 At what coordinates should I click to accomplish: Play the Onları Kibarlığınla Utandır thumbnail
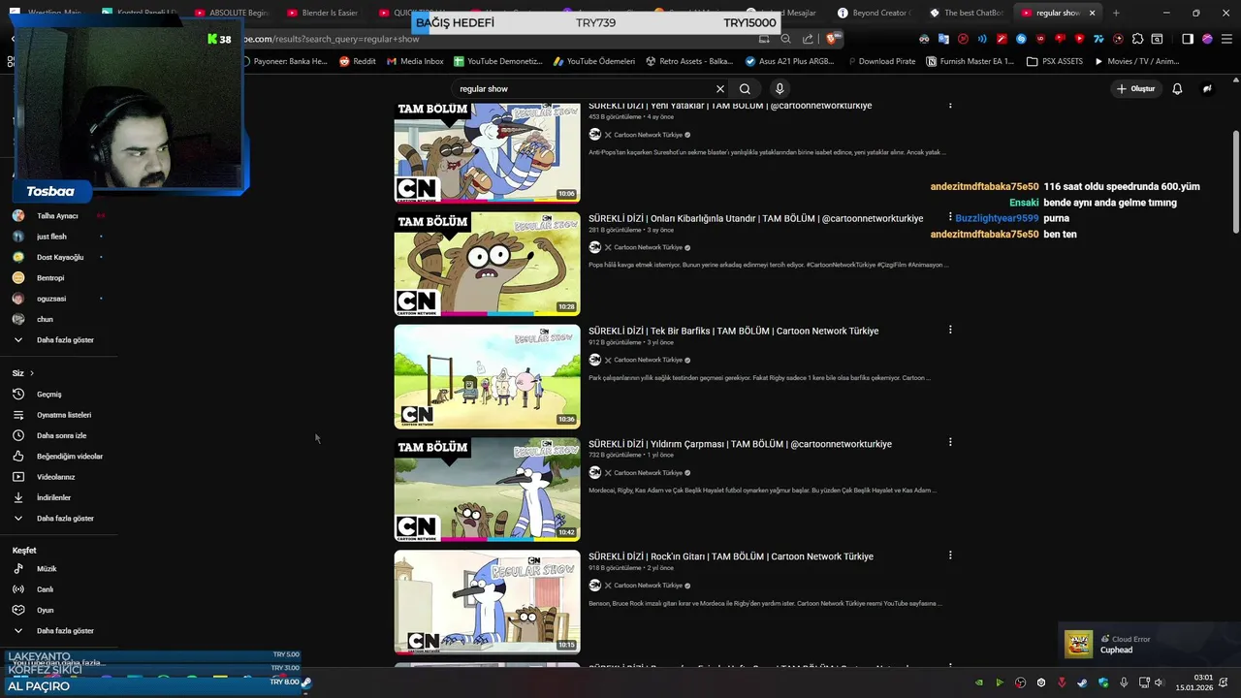coord(487,264)
